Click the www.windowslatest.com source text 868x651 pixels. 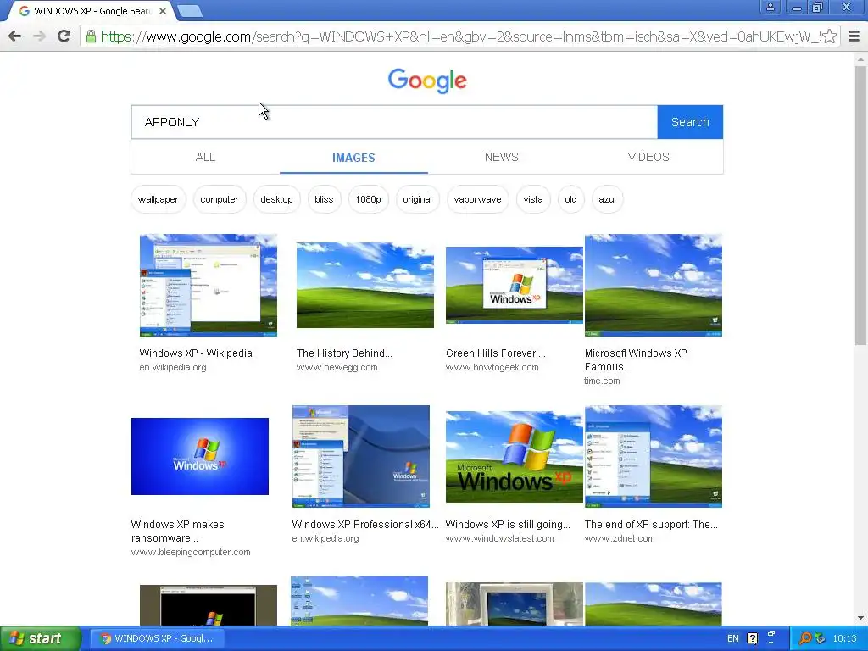[x=499, y=538]
